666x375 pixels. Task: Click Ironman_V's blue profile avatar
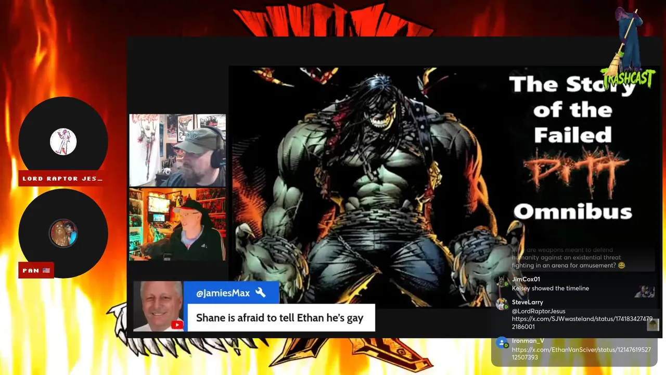coord(502,343)
